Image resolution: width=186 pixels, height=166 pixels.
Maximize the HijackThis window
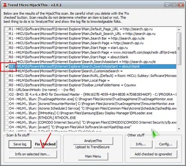coord(174,5)
